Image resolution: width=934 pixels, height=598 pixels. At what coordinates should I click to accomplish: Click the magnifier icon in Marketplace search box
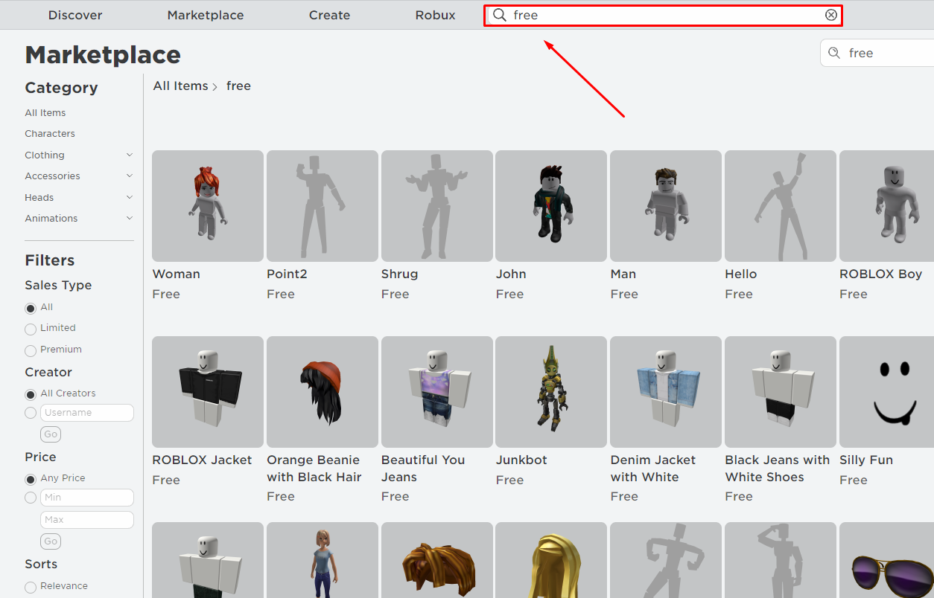coord(834,53)
